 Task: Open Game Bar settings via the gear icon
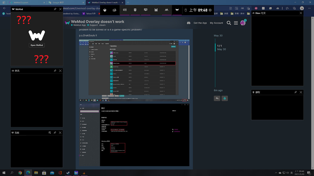[x=210, y=10]
